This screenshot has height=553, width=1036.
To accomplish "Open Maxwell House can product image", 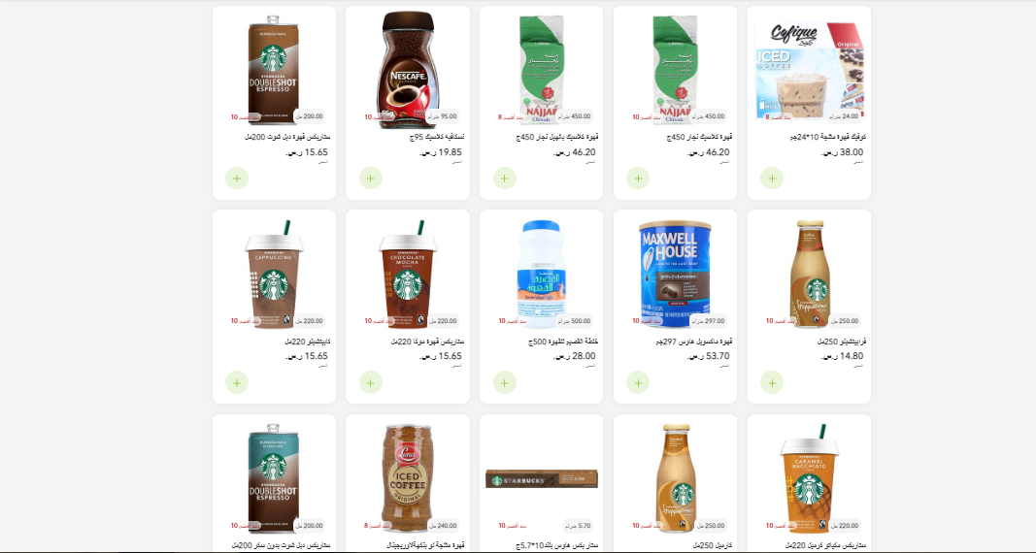I will (675, 274).
